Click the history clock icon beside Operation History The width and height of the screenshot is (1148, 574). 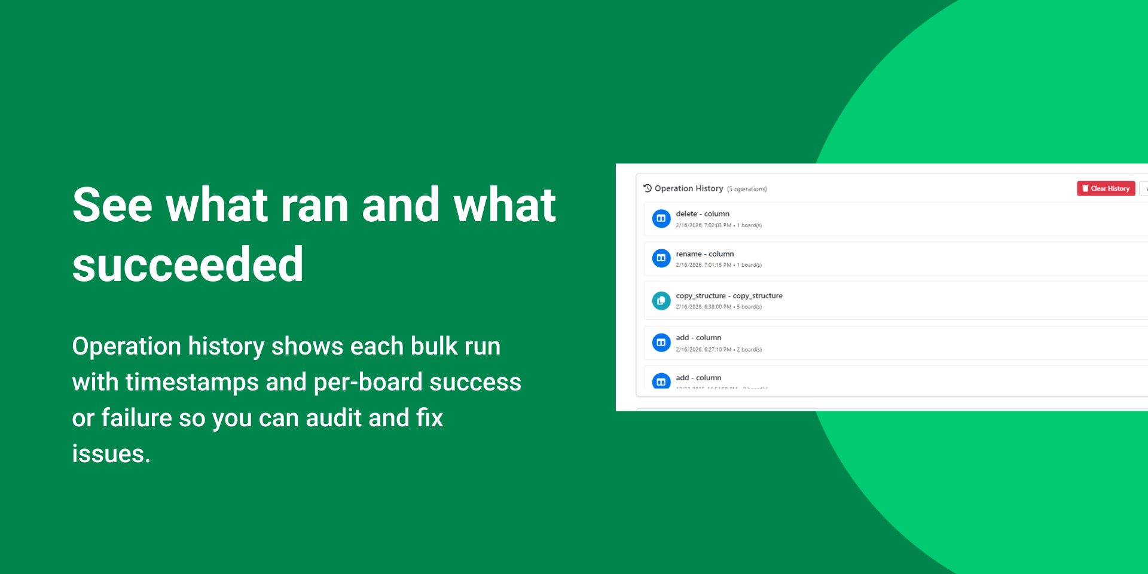click(647, 188)
